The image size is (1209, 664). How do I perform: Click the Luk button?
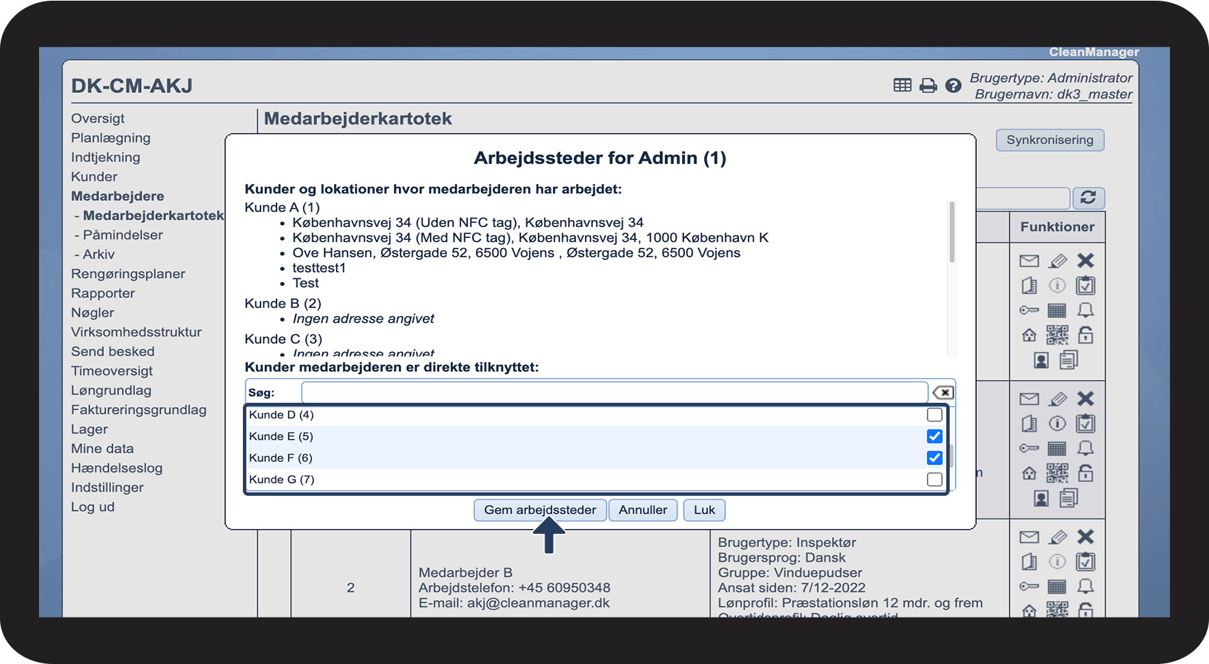click(x=704, y=510)
